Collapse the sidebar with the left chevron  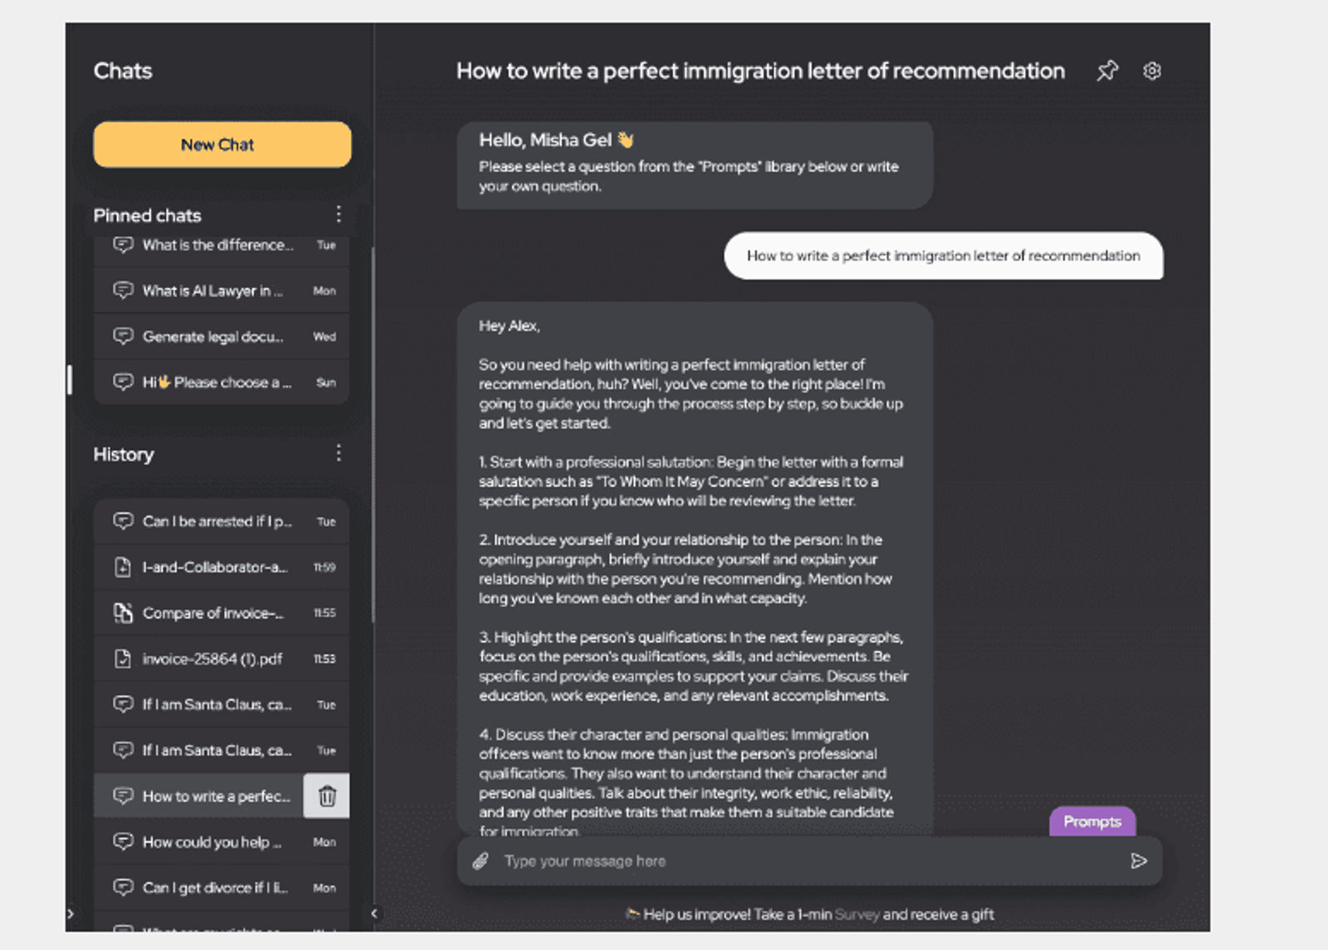pos(374,913)
